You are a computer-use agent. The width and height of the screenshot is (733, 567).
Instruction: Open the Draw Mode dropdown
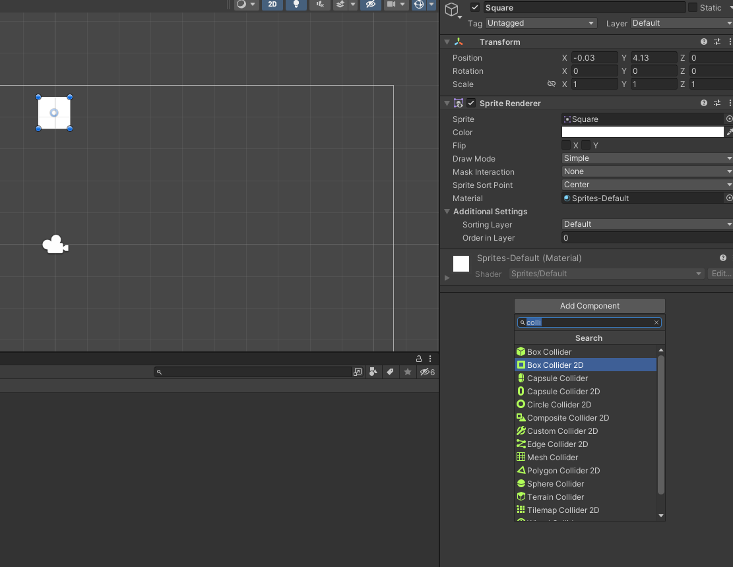pyautogui.click(x=647, y=158)
